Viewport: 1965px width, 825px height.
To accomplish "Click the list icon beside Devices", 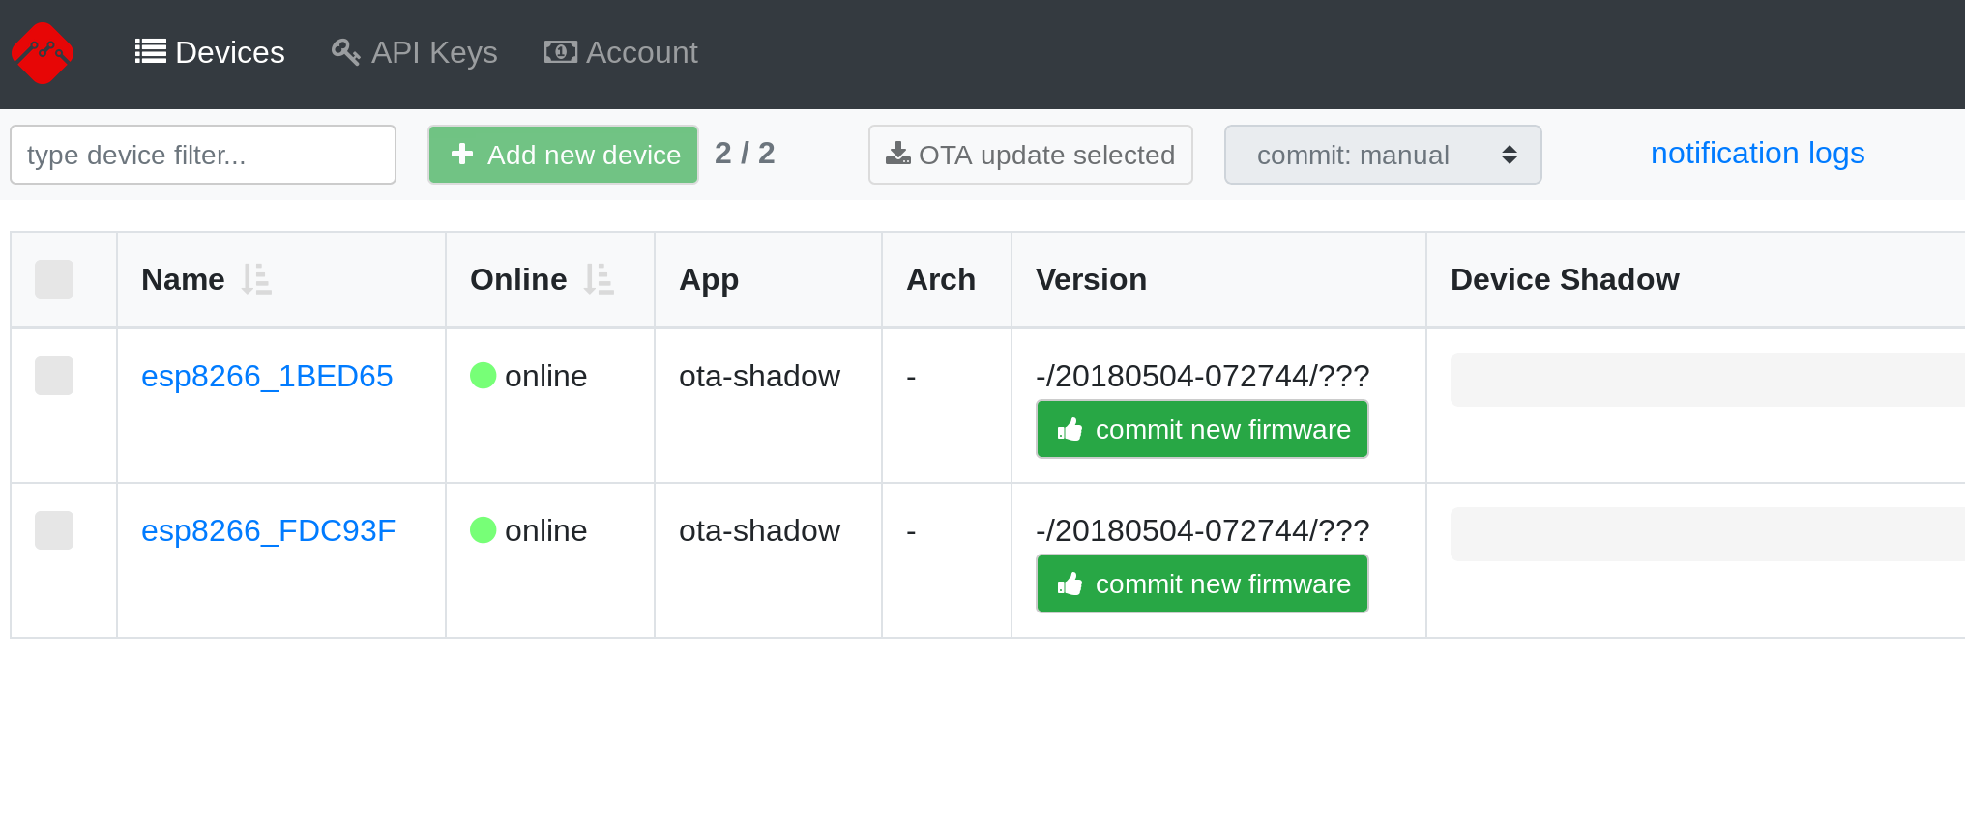I will click(x=150, y=51).
